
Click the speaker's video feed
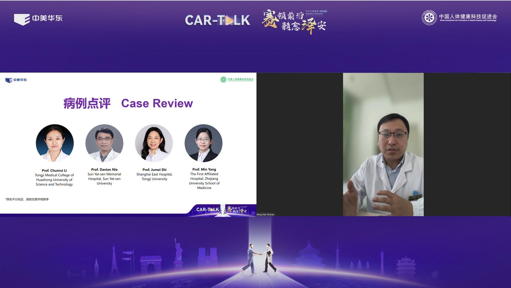tap(383, 144)
